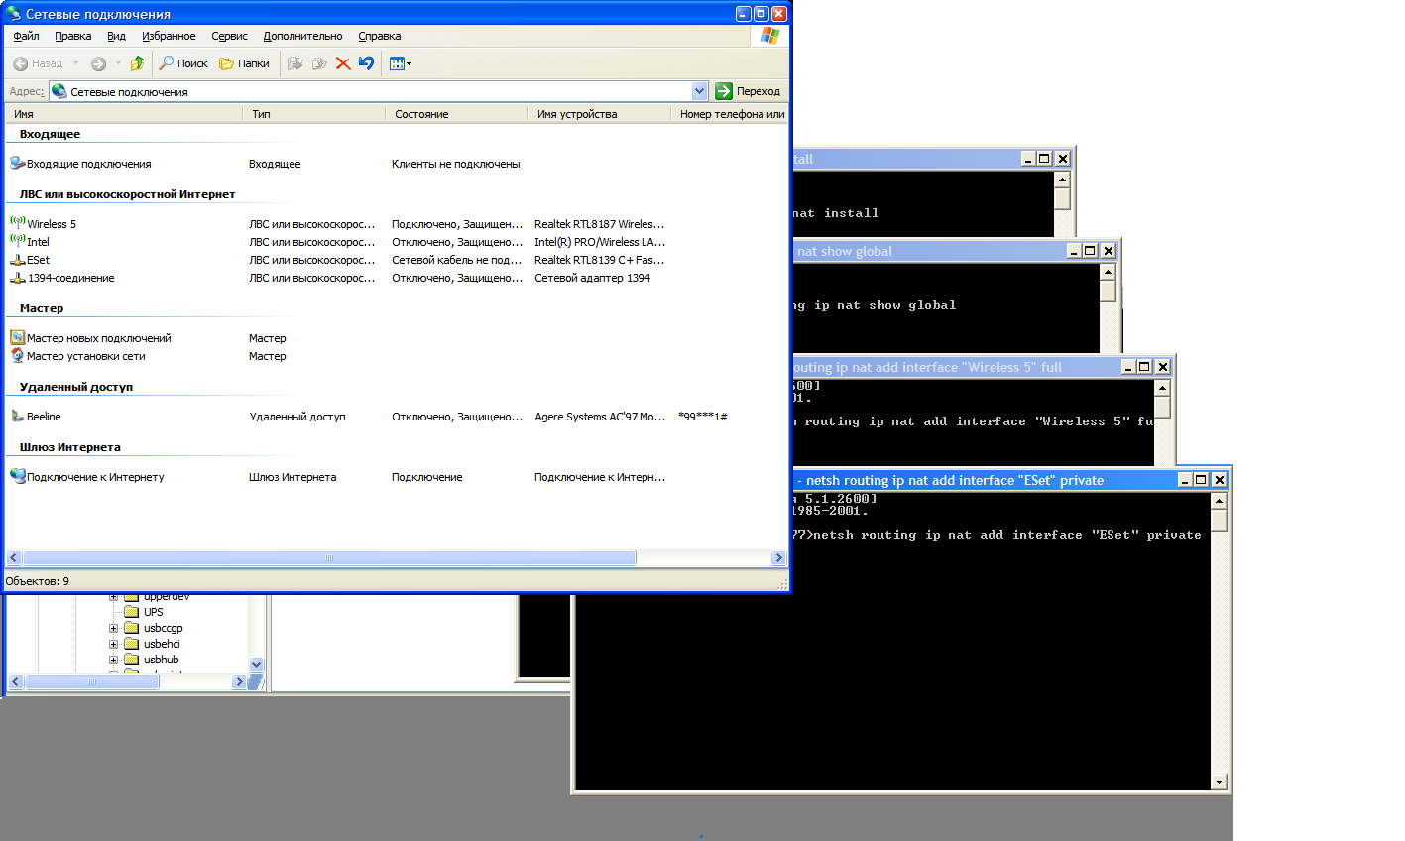Click the blue Undo arrow icon

point(366,63)
